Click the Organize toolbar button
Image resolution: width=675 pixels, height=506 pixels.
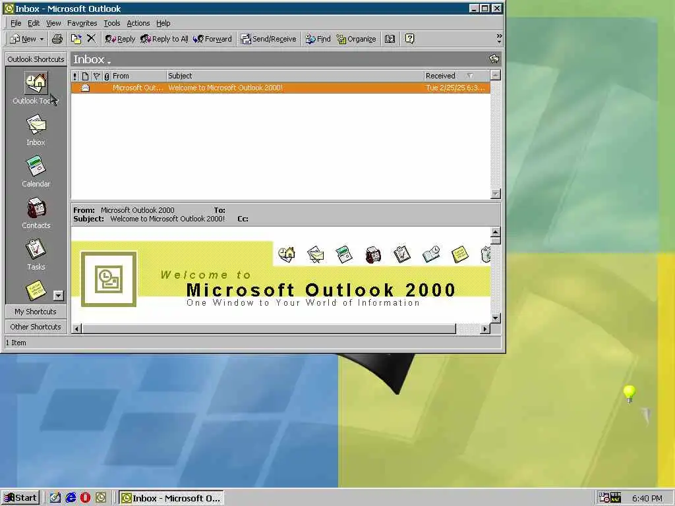357,39
